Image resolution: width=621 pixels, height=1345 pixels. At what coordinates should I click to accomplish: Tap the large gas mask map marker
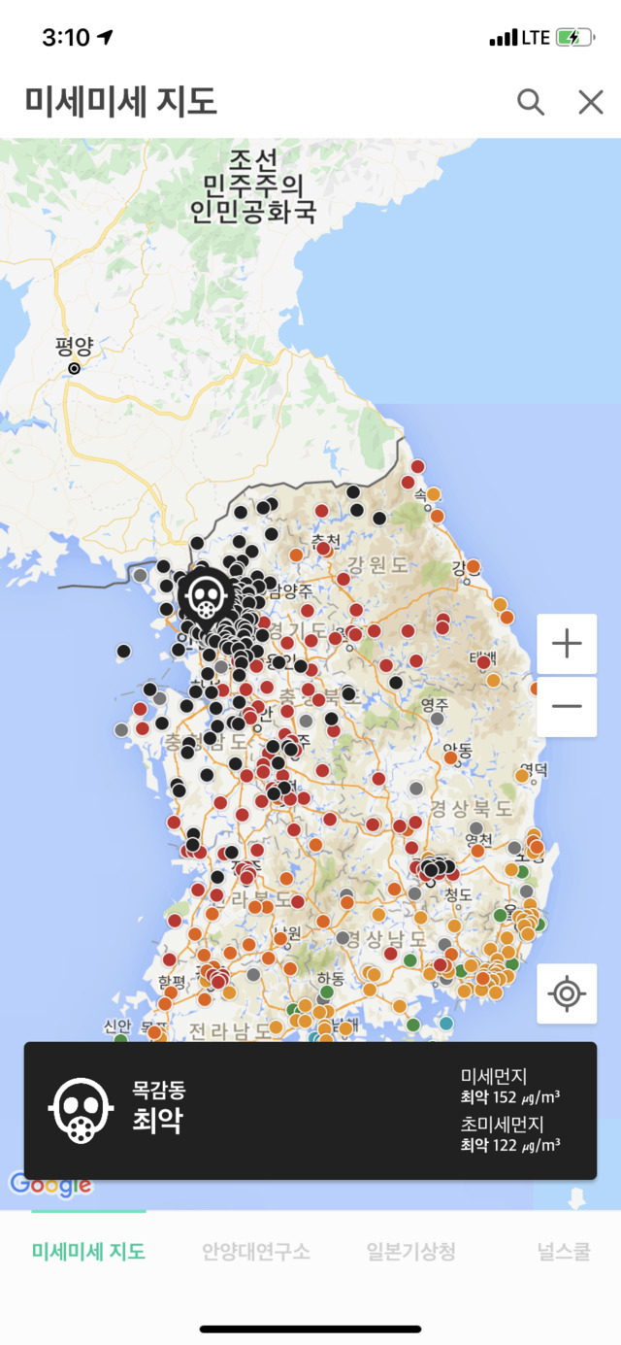point(205,593)
